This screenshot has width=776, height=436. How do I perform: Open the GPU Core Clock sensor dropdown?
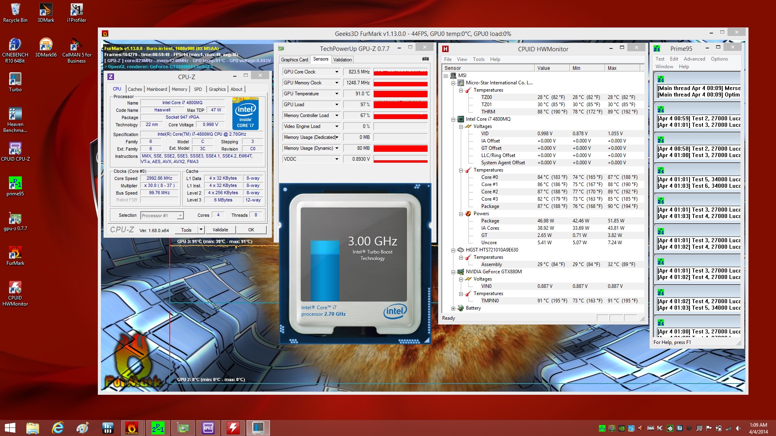337,72
